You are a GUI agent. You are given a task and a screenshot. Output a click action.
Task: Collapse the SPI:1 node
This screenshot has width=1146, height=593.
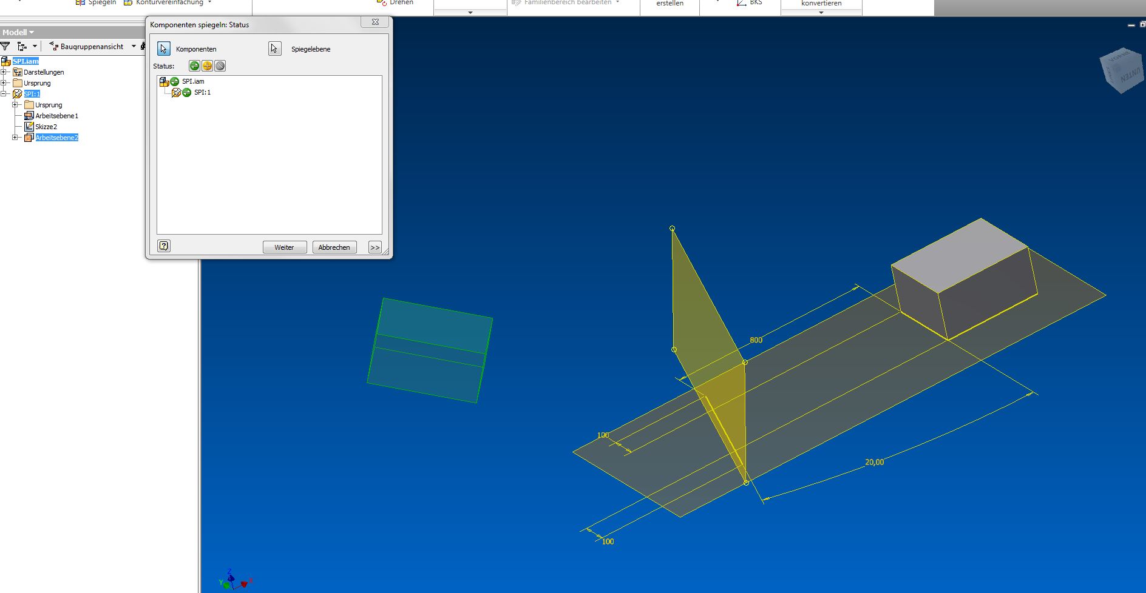pos(4,94)
